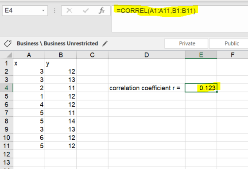Select cell B2 with value 12
Screen dimensions: 248x169
61,71
